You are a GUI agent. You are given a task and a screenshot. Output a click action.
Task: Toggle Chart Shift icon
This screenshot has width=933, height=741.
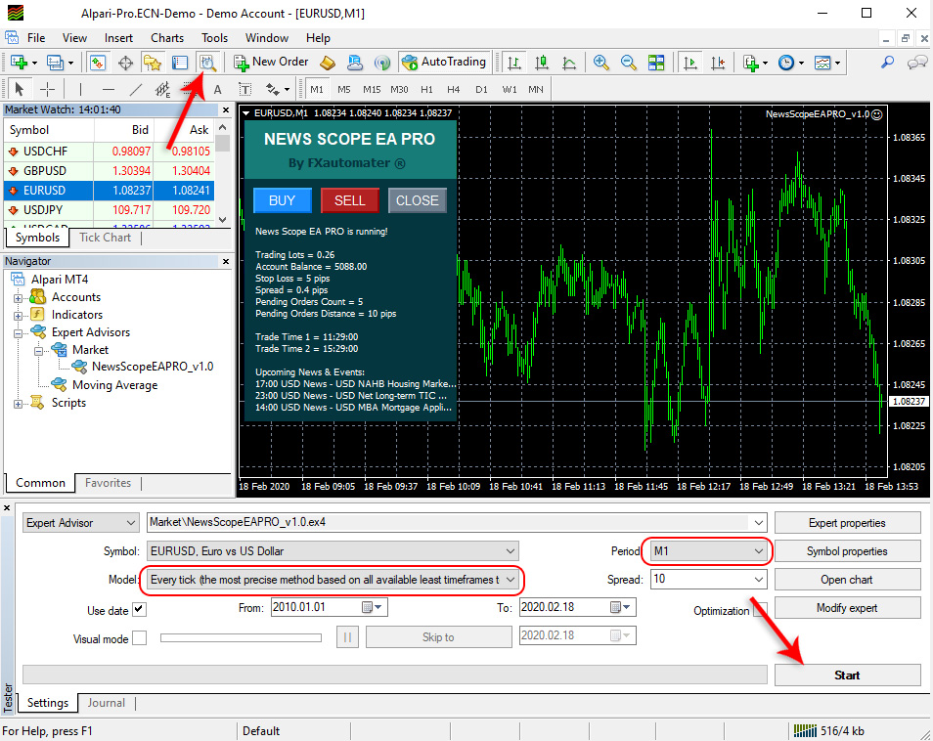coord(718,63)
